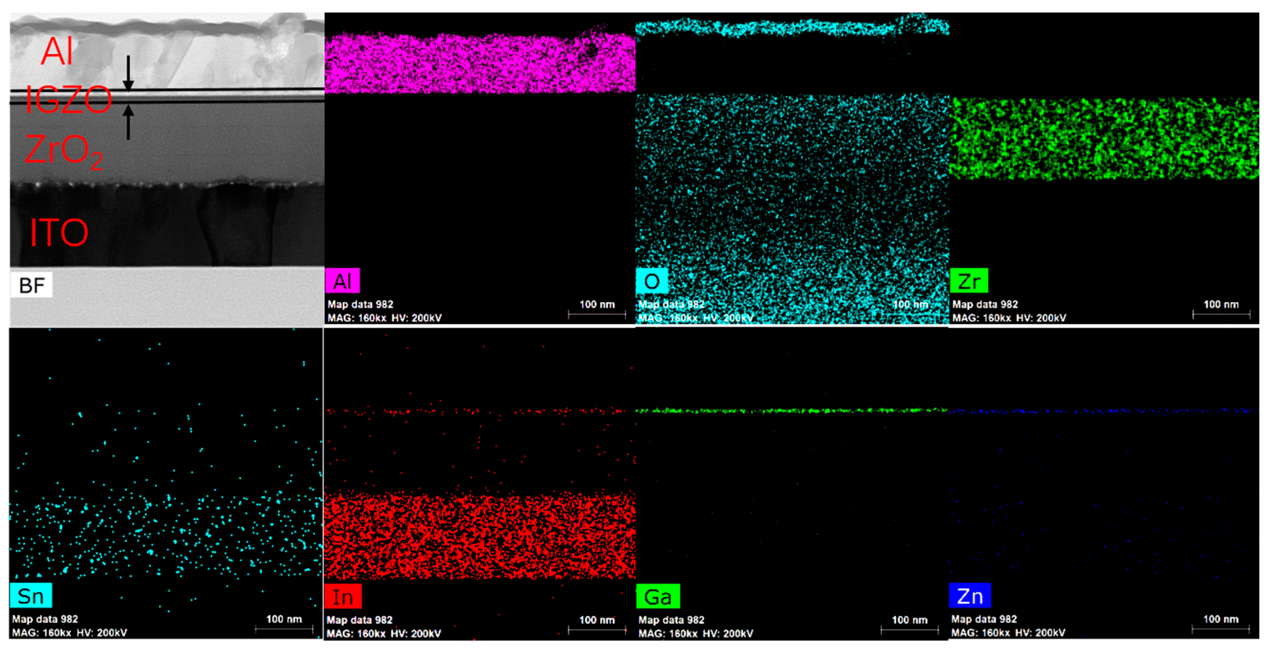
Task: Click the green Ga element label
Action: [657, 597]
